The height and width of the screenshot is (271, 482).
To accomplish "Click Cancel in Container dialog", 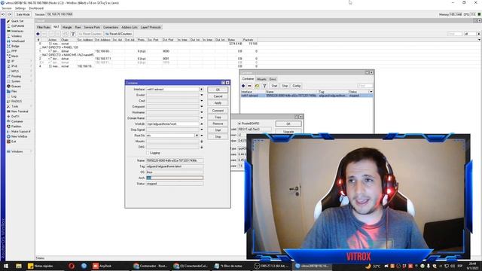I will (x=218, y=96).
